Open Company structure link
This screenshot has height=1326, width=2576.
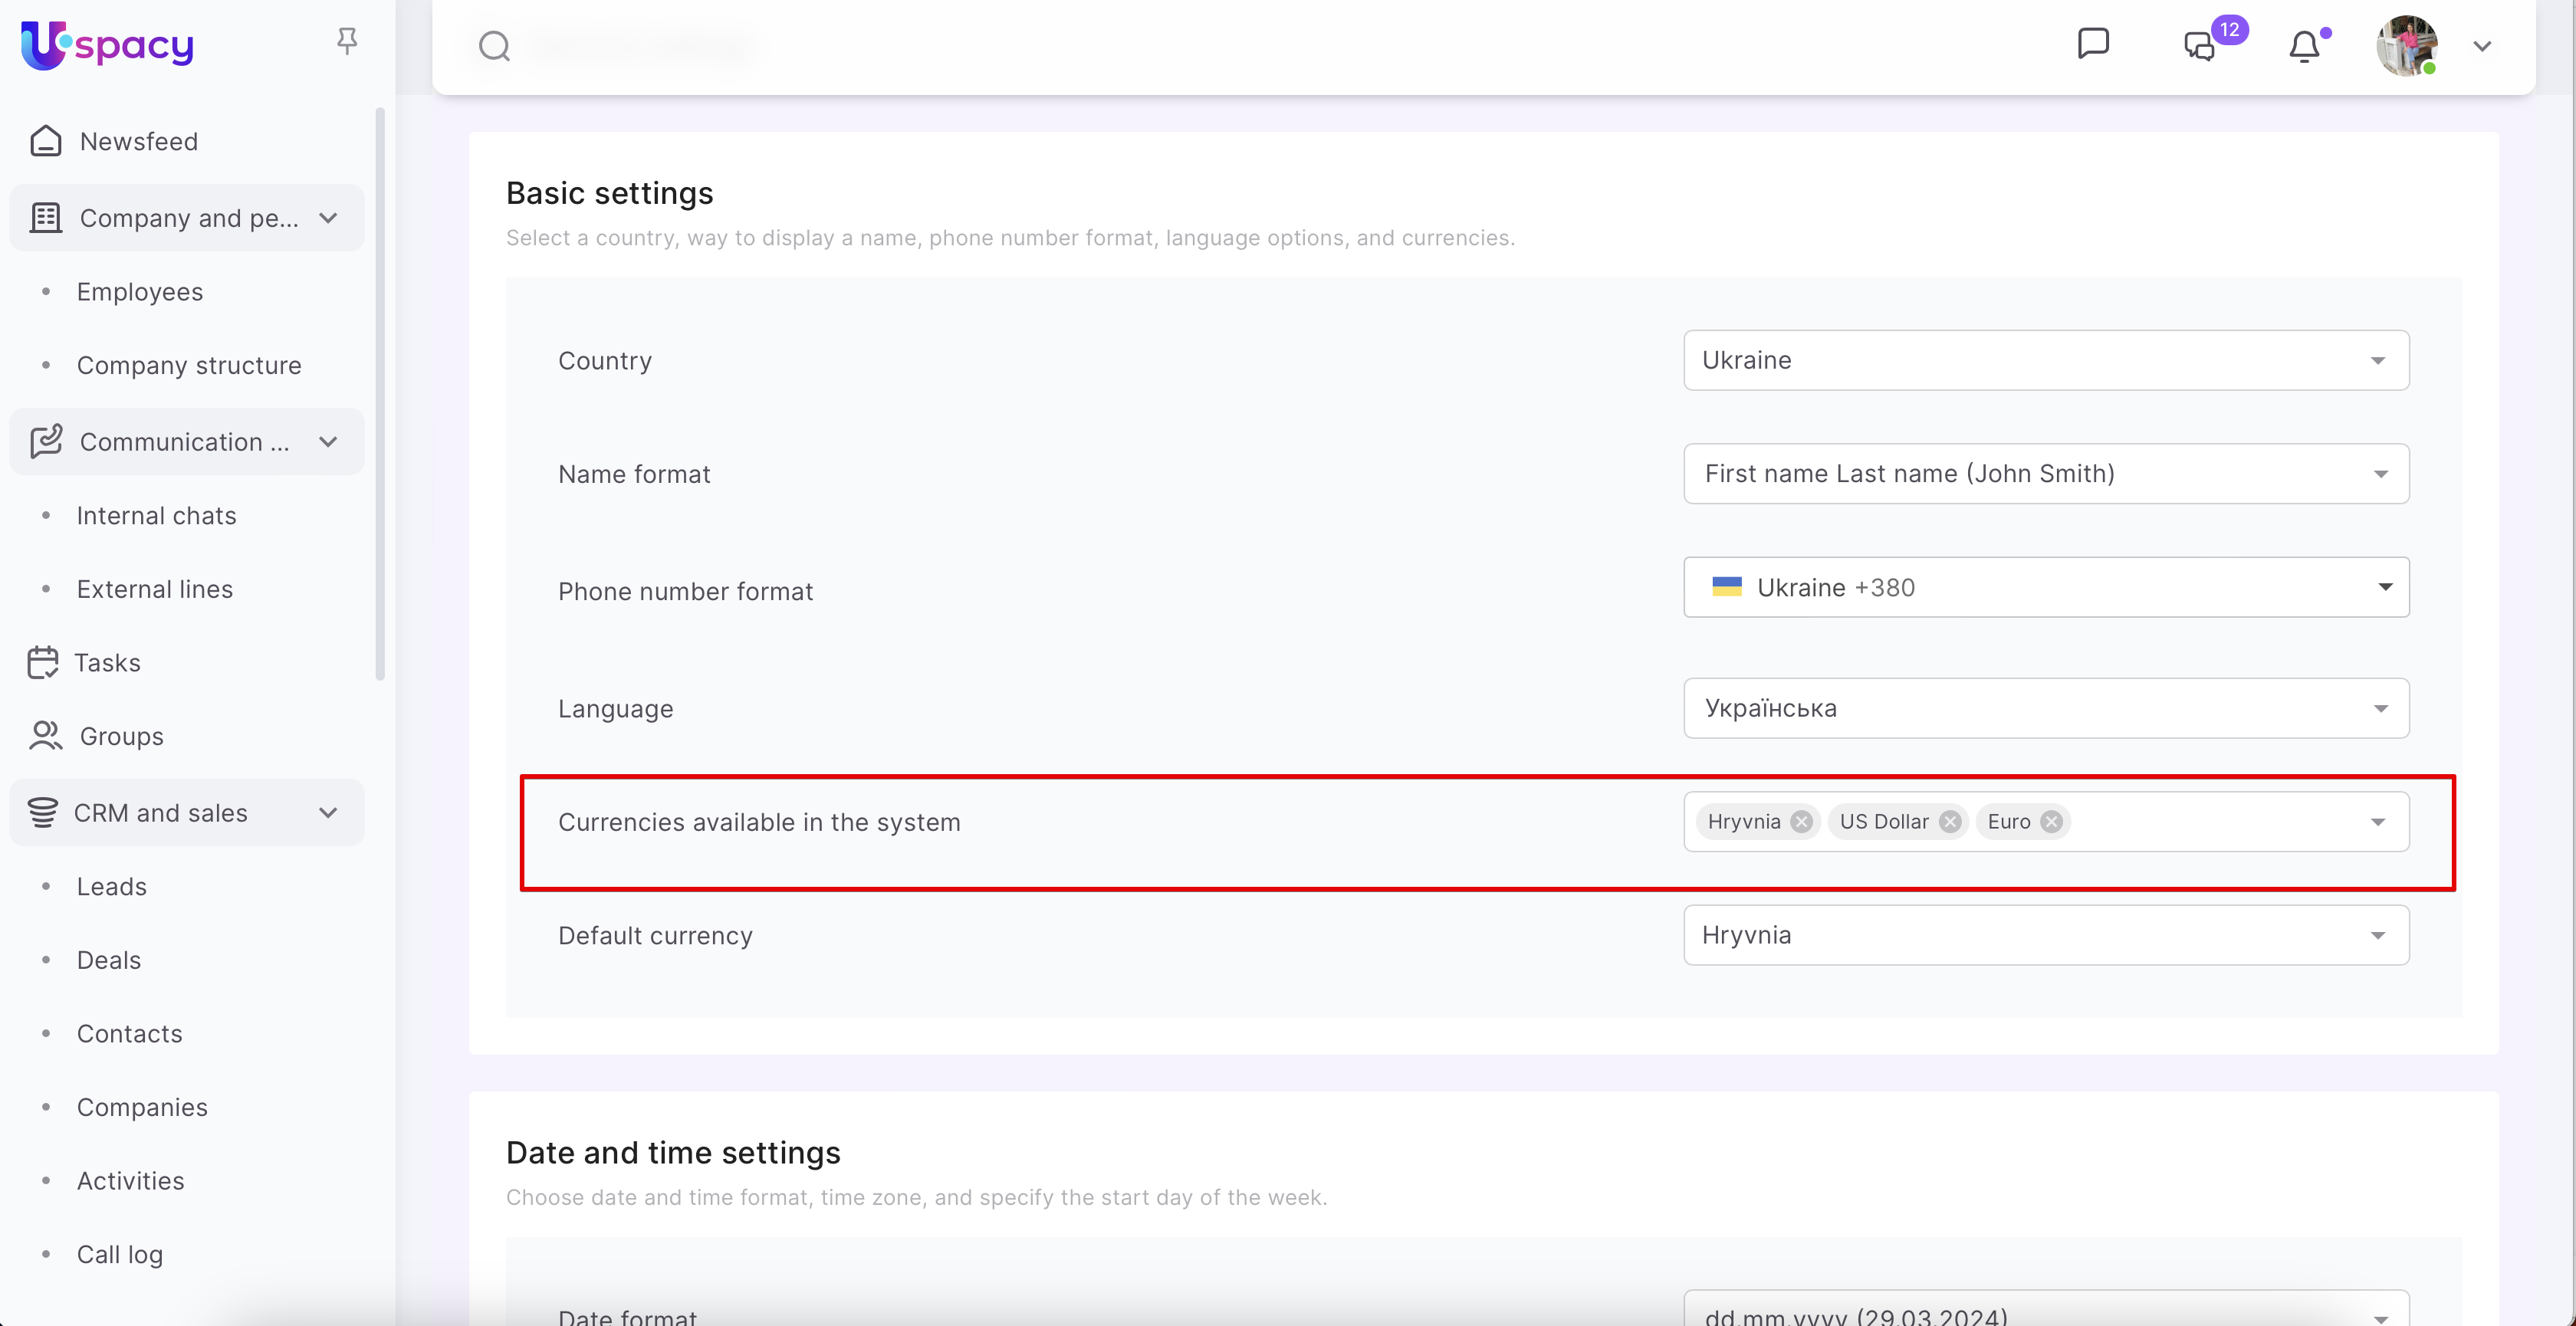tap(189, 365)
